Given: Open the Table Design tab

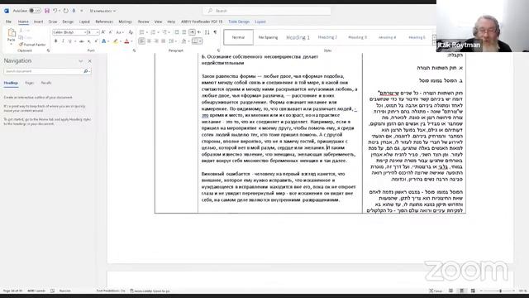Looking at the screenshot, I should click(239, 22).
